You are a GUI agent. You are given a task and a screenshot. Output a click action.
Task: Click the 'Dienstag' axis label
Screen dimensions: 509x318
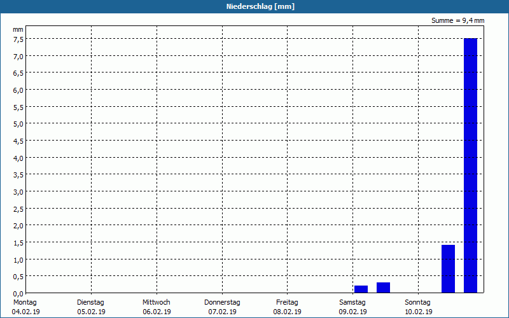90,302
